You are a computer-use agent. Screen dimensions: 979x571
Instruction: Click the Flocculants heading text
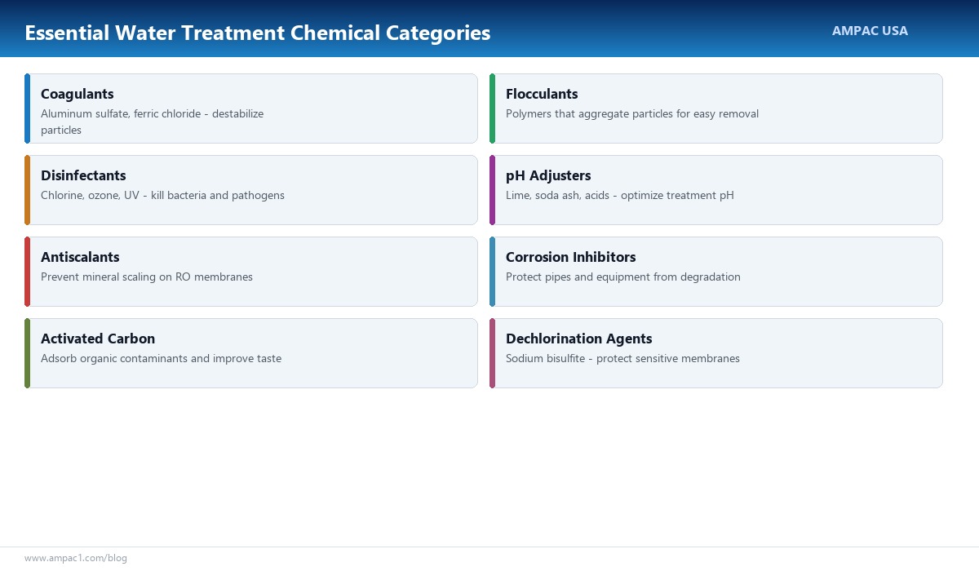(541, 94)
